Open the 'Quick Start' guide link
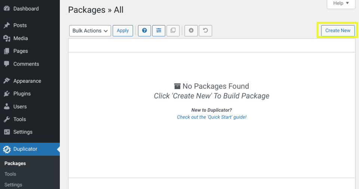This screenshot has height=189, width=359. 212,117
